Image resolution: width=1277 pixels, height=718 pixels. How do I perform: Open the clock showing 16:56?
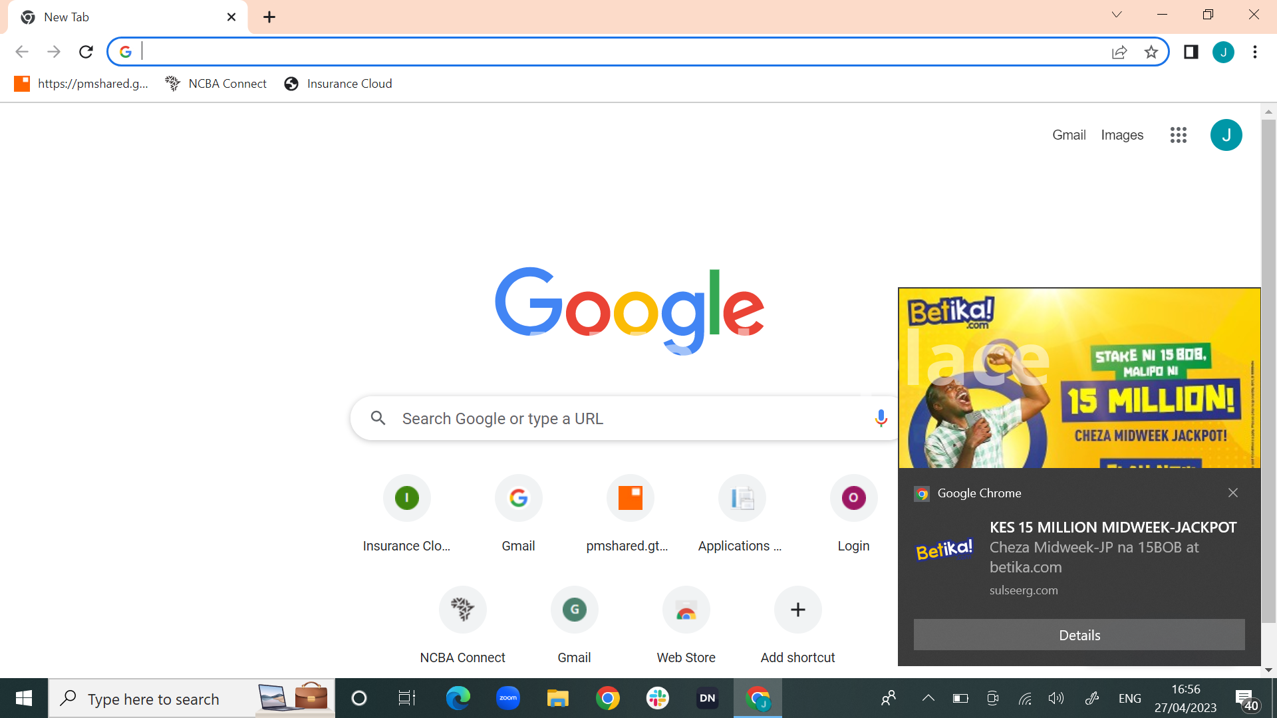[x=1186, y=698]
